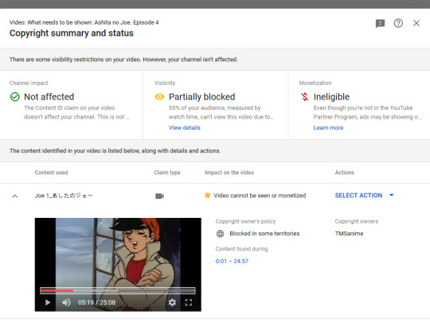Click the 'Content found during' label
Screen dimensions: 430x330
click(x=241, y=249)
